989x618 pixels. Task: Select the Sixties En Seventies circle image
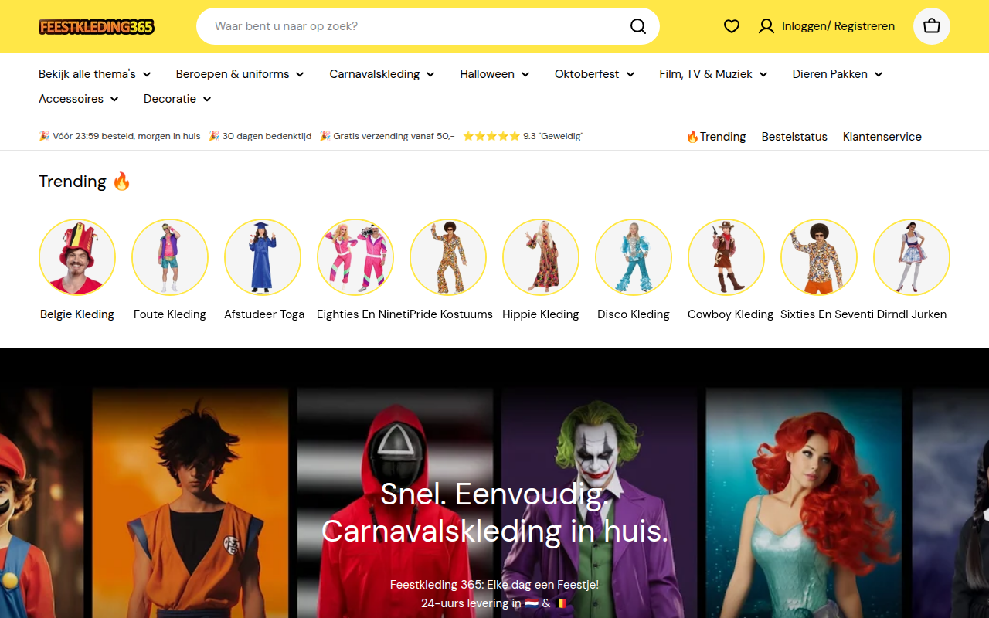(819, 257)
